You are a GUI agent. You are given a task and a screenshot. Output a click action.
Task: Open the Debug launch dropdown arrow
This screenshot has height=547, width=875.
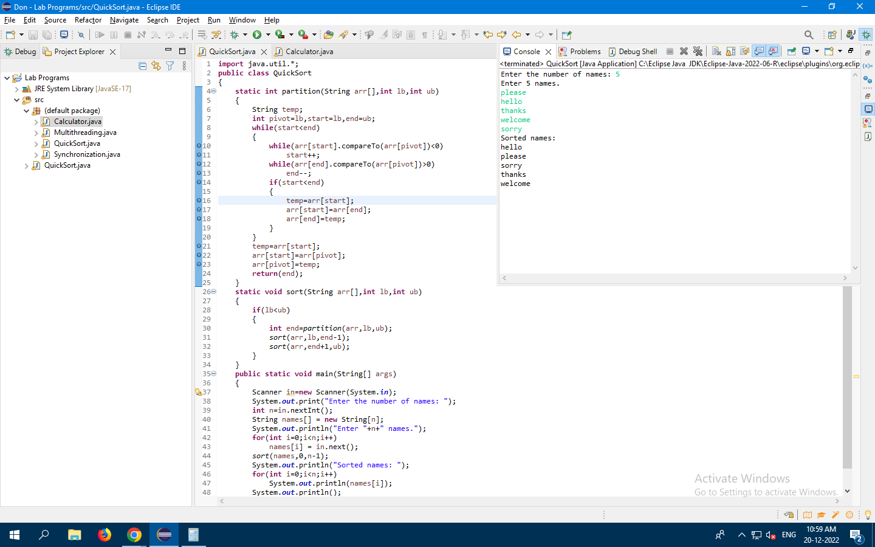pos(245,35)
